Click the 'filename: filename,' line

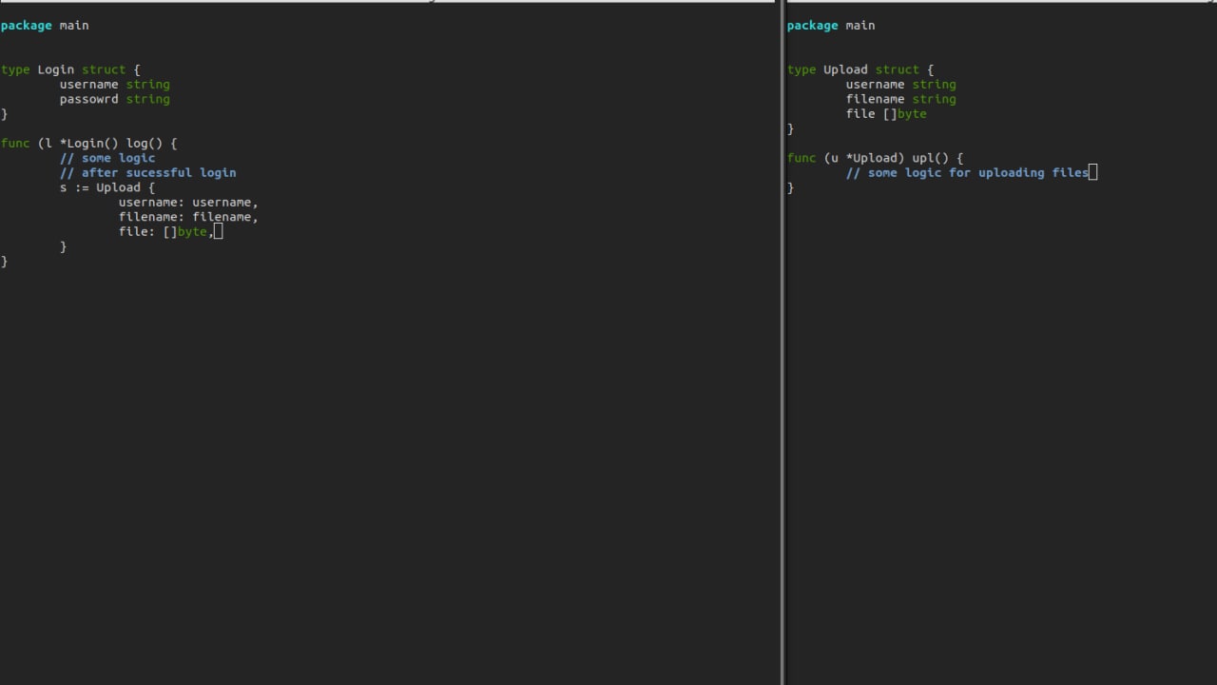click(188, 217)
